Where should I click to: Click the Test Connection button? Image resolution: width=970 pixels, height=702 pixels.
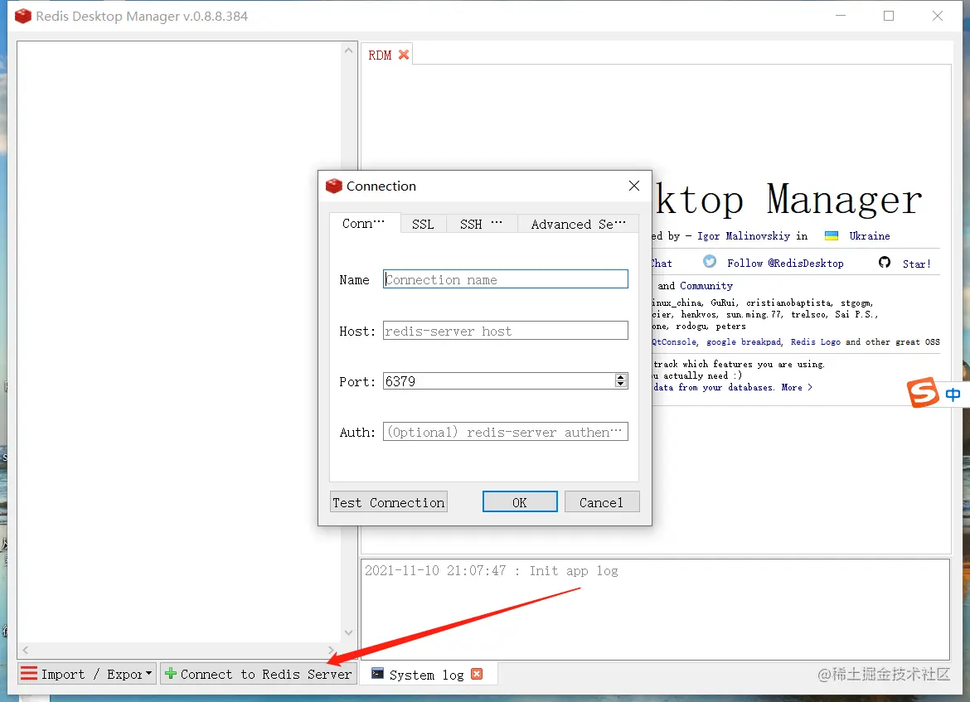coord(389,502)
